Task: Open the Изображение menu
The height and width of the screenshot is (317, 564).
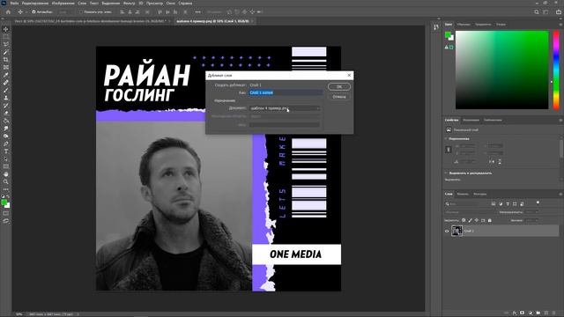Action: (x=63, y=4)
